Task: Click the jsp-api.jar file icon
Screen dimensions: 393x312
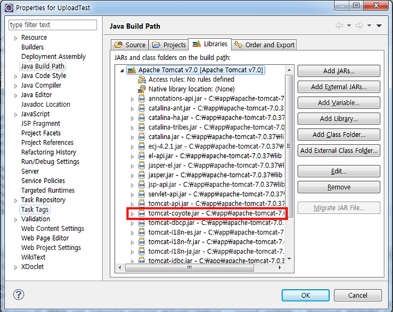Action: tap(142, 185)
